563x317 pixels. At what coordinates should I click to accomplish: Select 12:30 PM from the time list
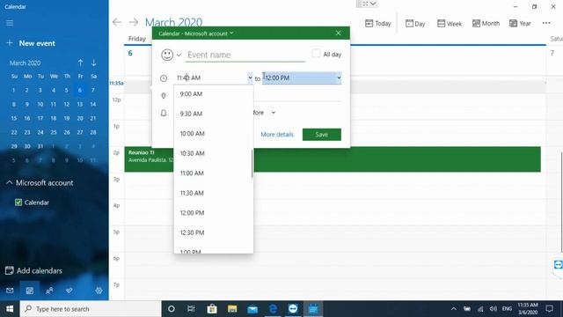pyautogui.click(x=214, y=232)
